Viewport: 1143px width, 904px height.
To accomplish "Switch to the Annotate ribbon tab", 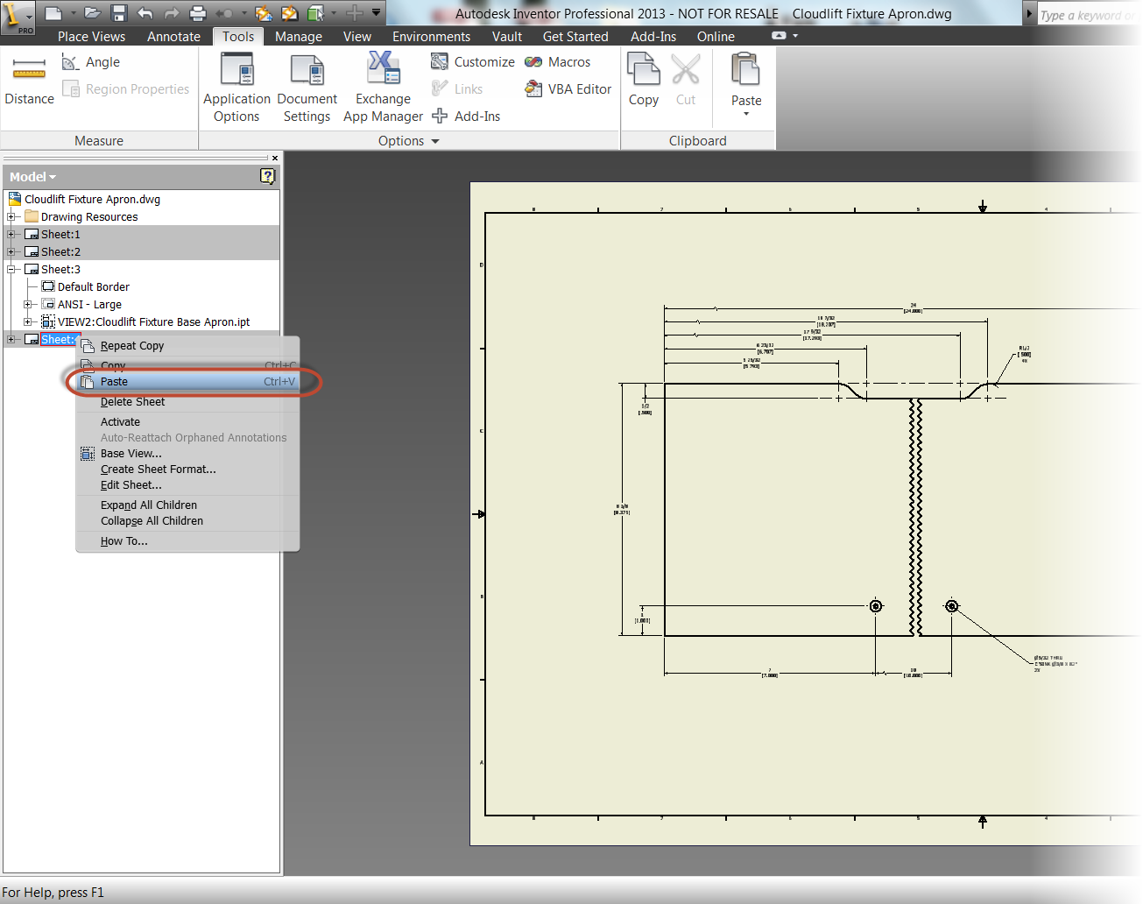I will click(173, 37).
